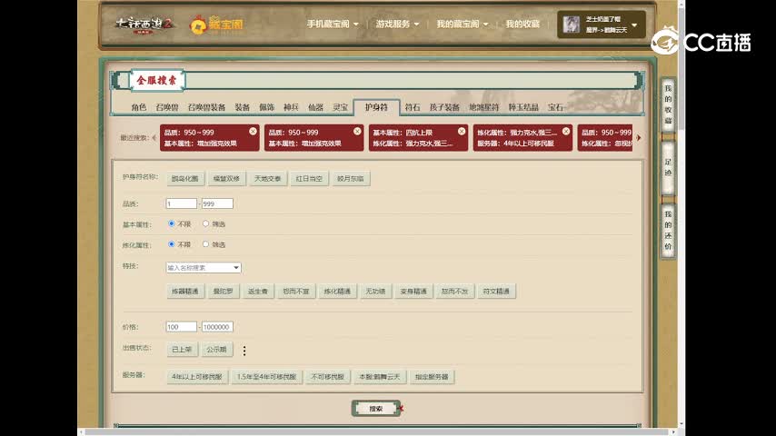Show previous recent searches with left arrow
The height and width of the screenshot is (436, 776).
154,137
